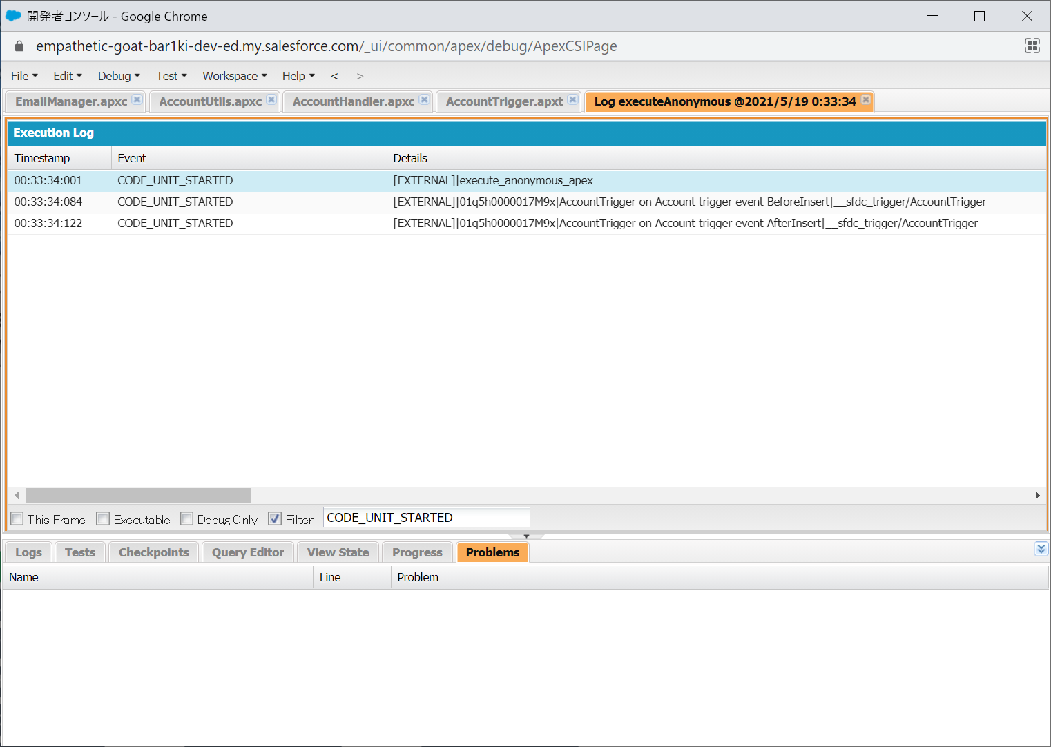
Task: Click the Timestamp column header
Action: [59, 158]
